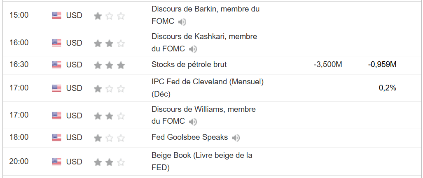The image size is (423, 178).
Task: Open Beige Book event details
Action: (202, 156)
